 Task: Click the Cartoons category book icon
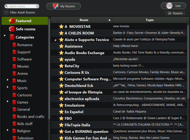pyautogui.click(x=14, y=95)
